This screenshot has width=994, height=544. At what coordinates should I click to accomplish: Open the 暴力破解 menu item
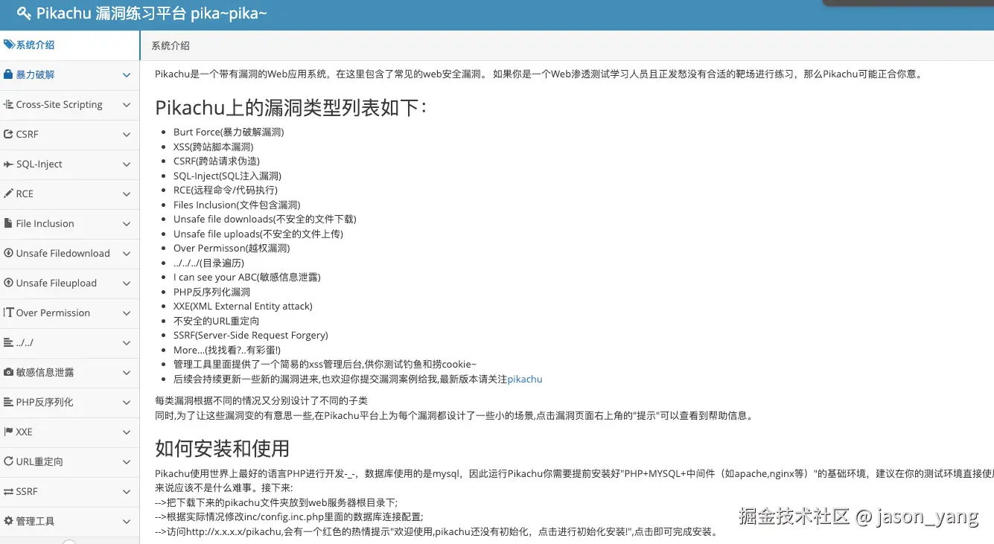coord(69,74)
